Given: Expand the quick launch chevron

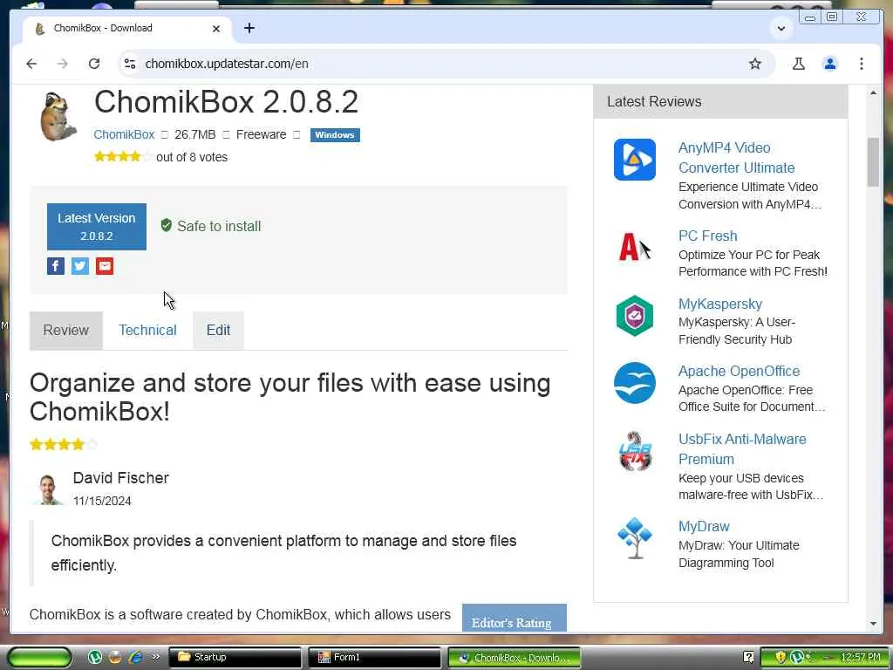Looking at the screenshot, I should tap(156, 658).
